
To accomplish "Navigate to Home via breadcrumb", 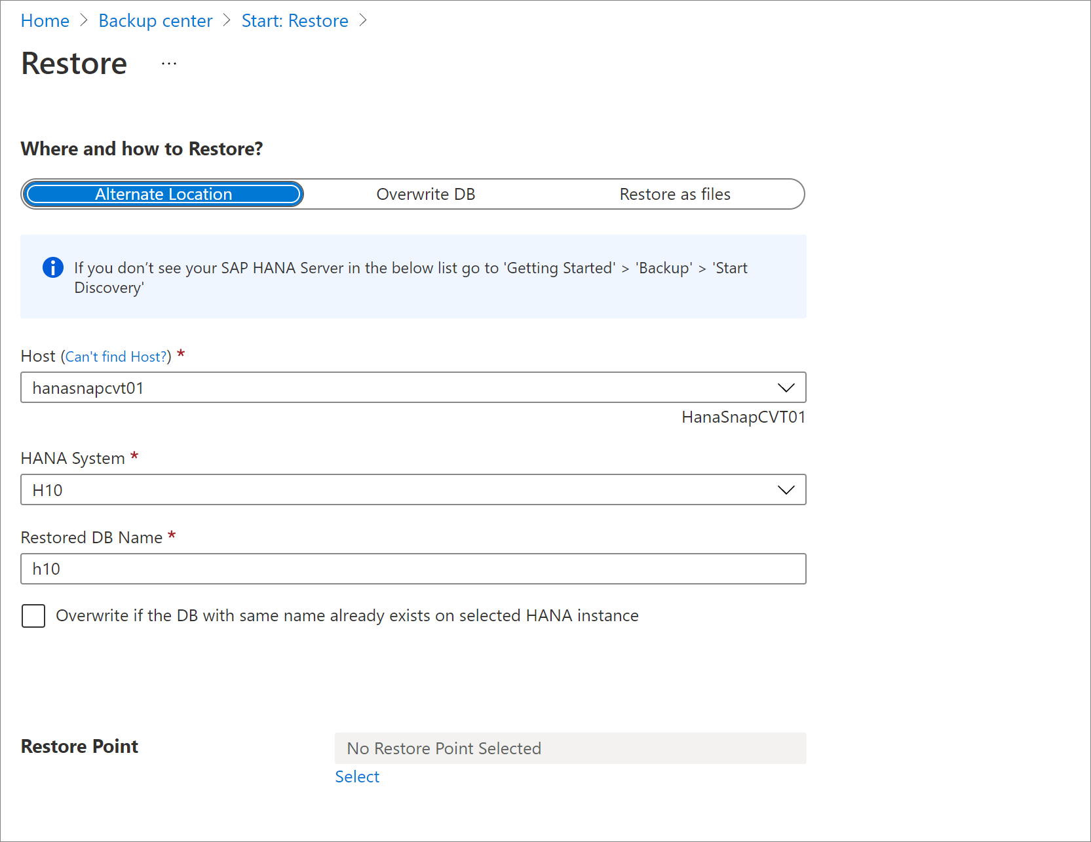I will pos(44,20).
